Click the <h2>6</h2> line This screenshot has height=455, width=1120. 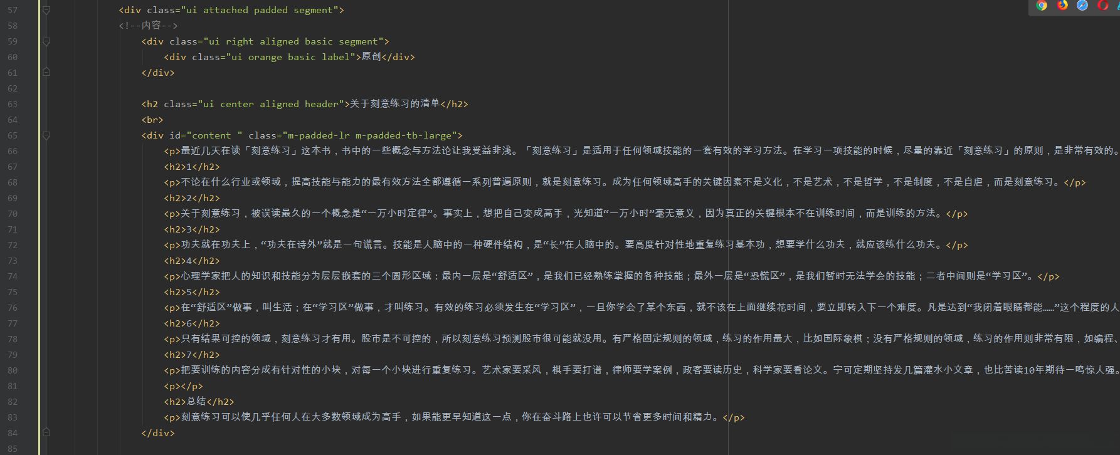(x=192, y=323)
